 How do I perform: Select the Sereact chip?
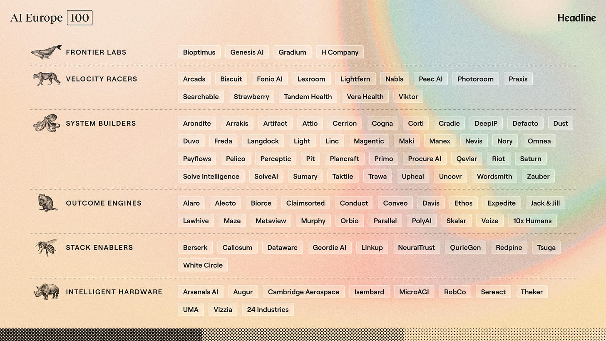[493, 292]
